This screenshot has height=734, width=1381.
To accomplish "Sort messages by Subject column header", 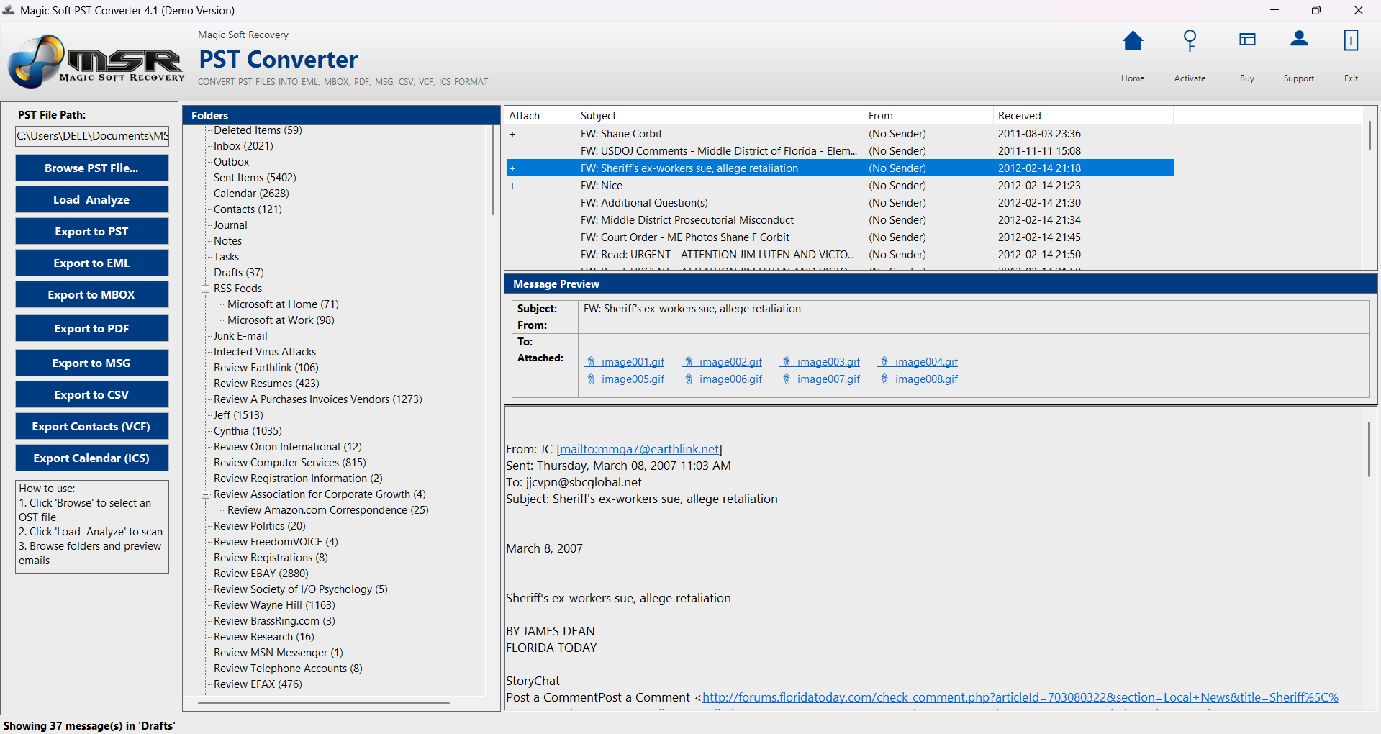I will click(x=720, y=116).
